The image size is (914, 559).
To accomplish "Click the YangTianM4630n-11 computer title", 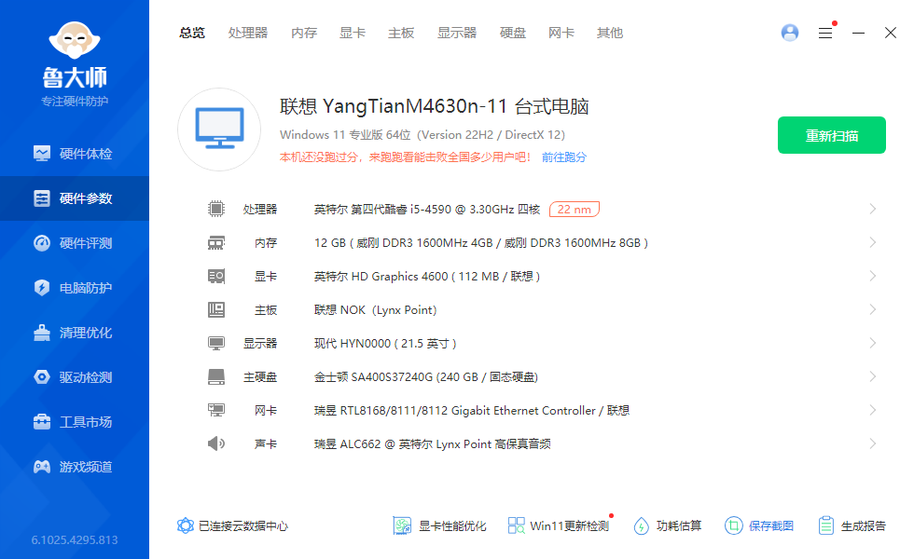I will [435, 106].
